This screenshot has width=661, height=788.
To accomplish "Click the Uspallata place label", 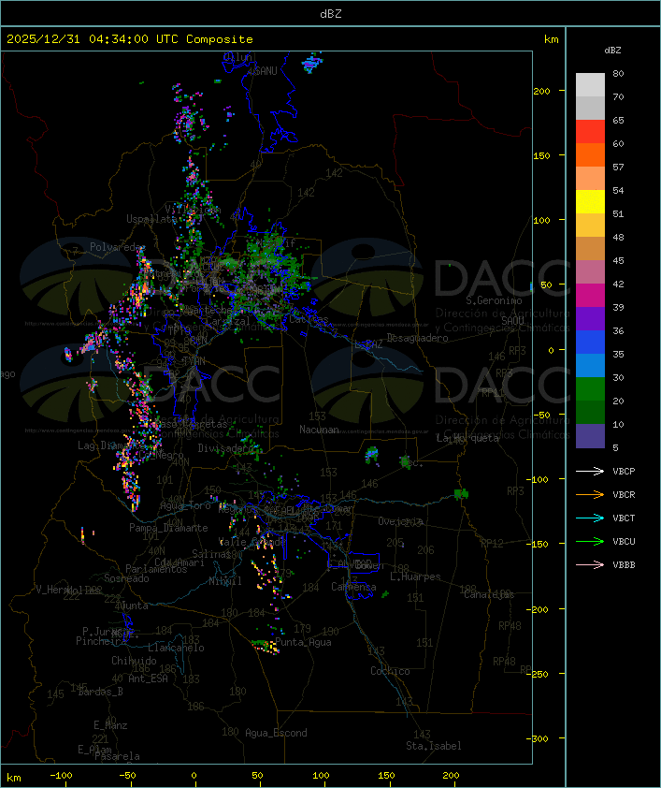I will [151, 219].
